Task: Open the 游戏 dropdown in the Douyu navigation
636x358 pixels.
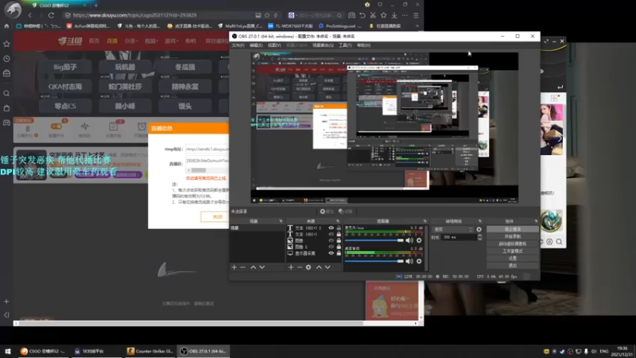Action: click(171, 41)
